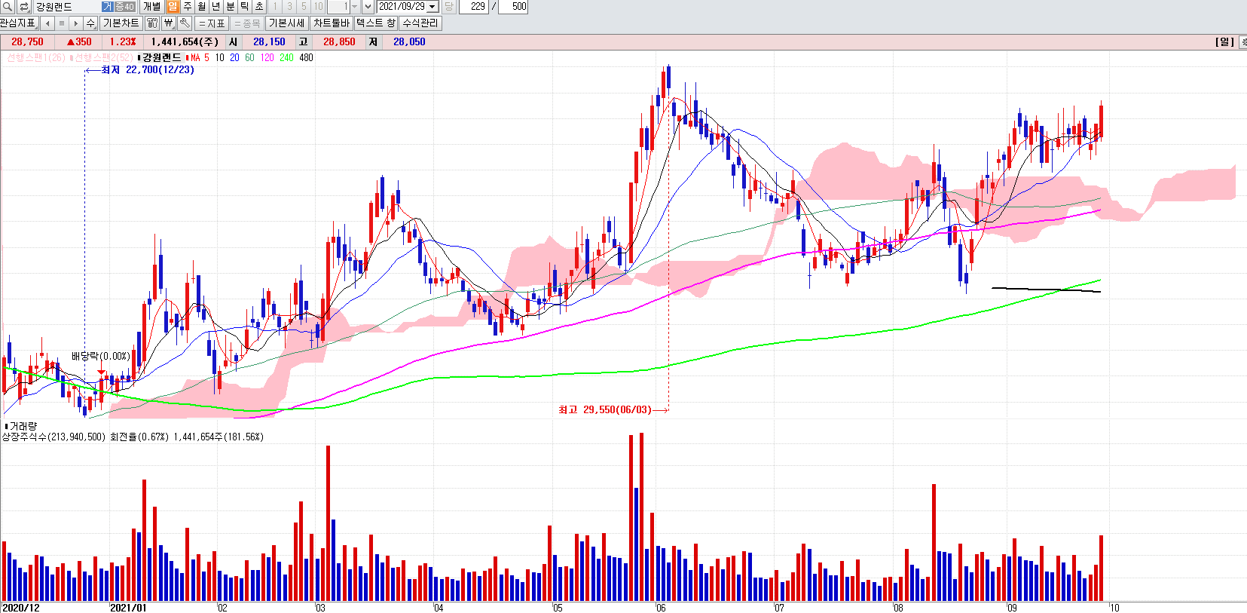This screenshot has width=1247, height=613.
Task: Switch to second 초 chart period
Action: pyautogui.click(x=258, y=7)
